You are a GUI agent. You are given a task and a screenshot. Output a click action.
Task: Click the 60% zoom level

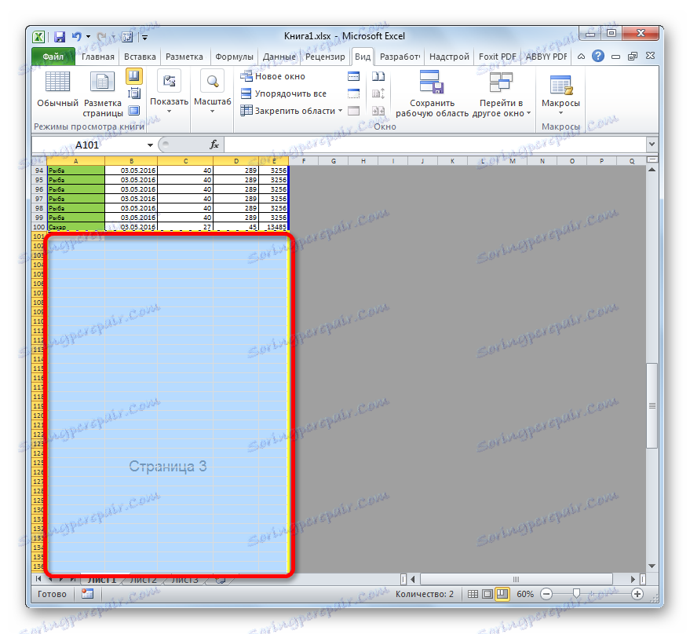[525, 594]
